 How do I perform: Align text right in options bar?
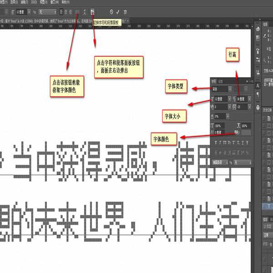71,12
